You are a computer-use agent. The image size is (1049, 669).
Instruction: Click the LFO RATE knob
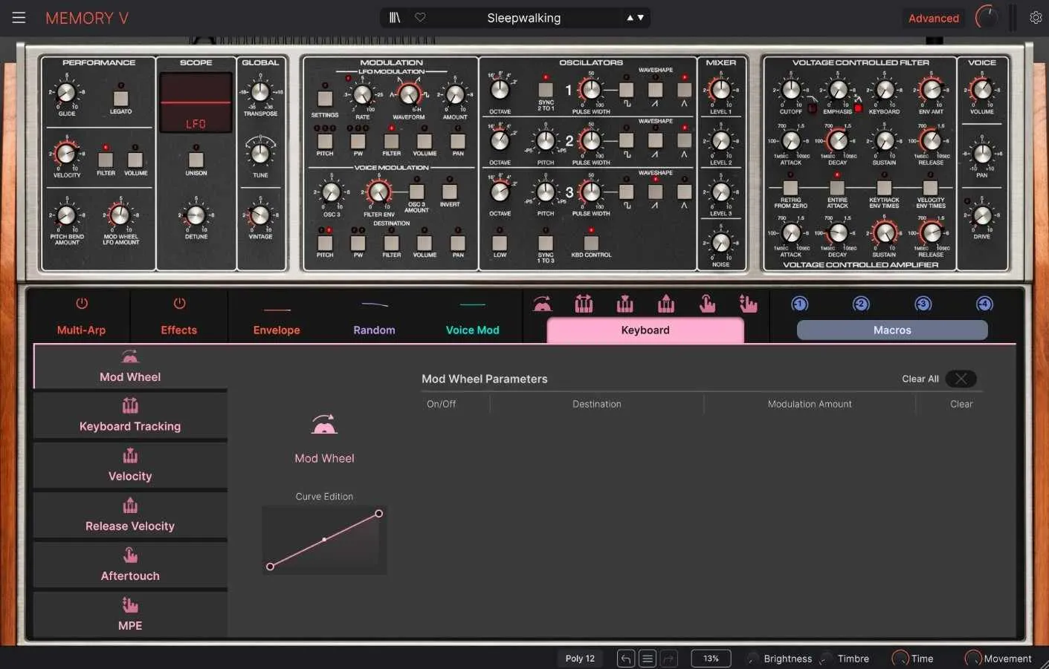pyautogui.click(x=362, y=95)
